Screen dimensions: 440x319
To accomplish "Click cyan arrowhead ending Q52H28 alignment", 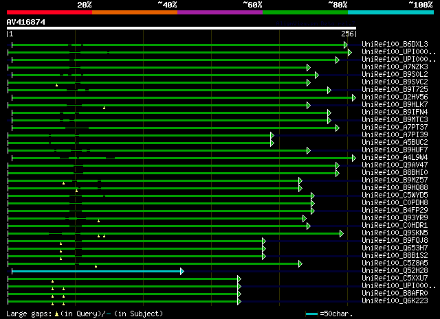I will [182, 272].
